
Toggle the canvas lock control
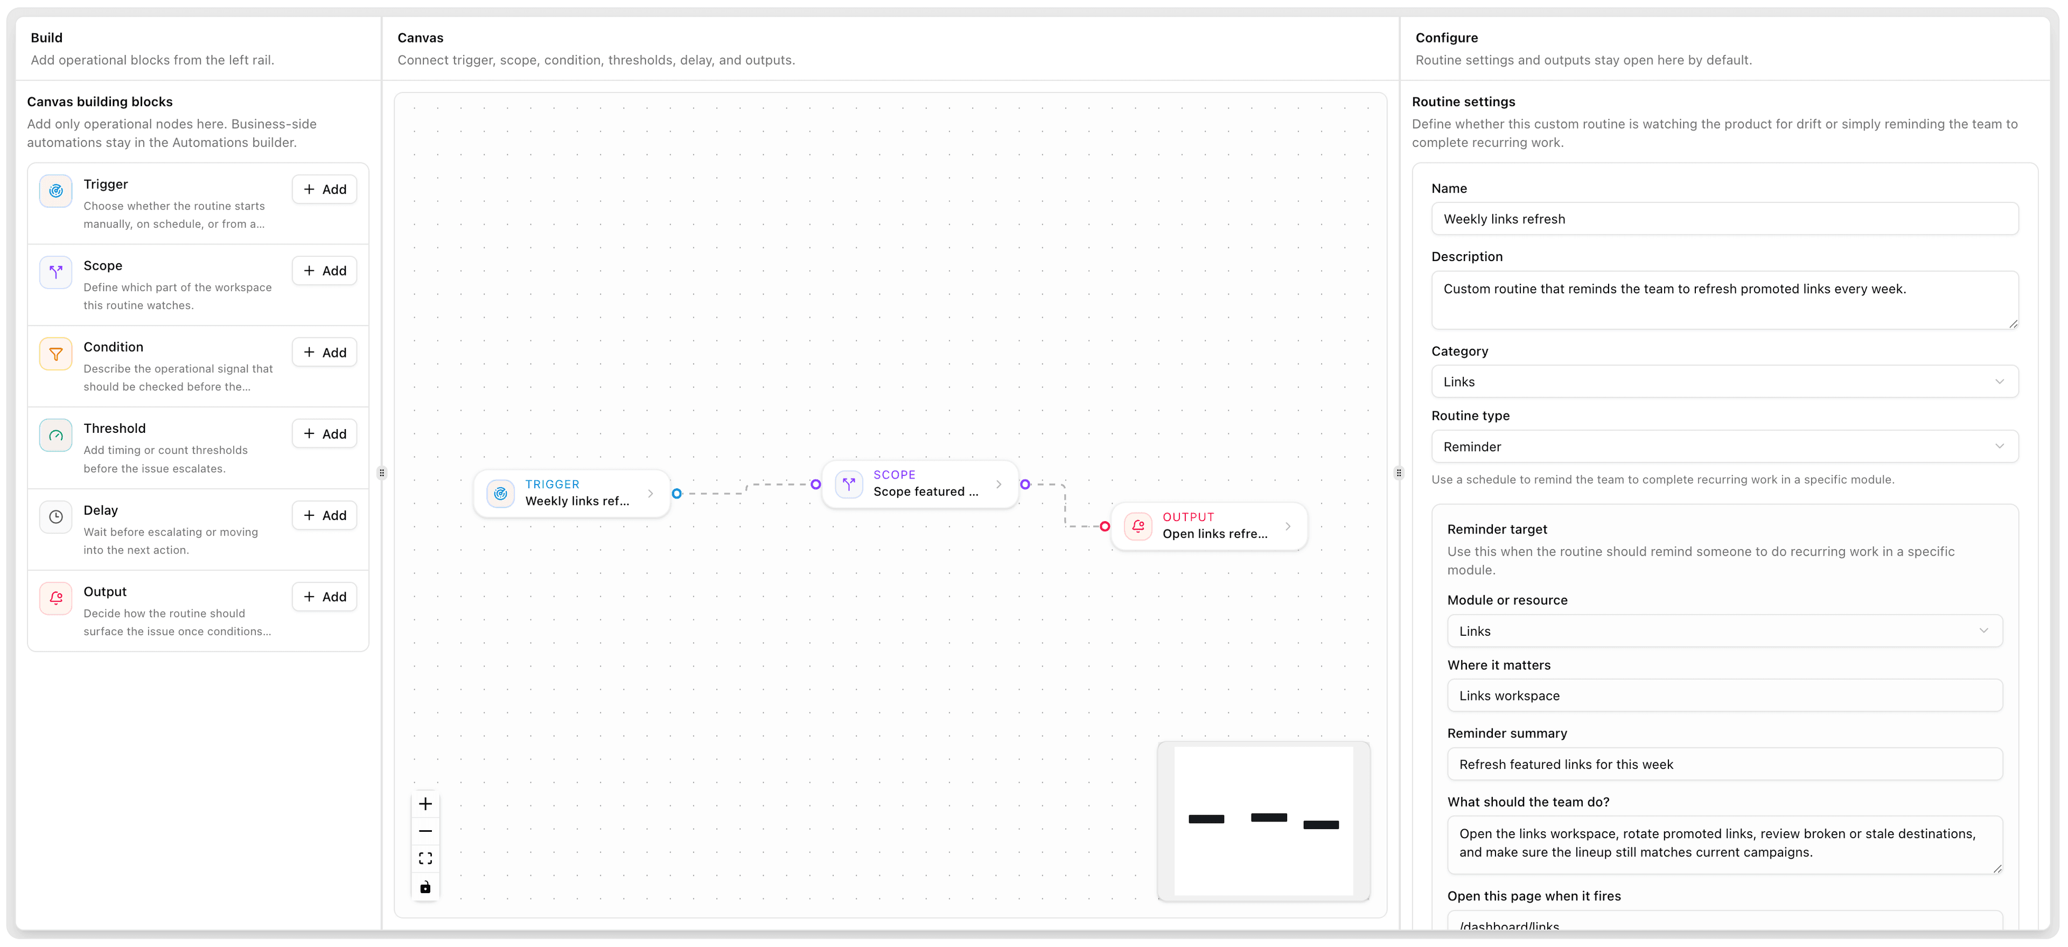point(425,886)
